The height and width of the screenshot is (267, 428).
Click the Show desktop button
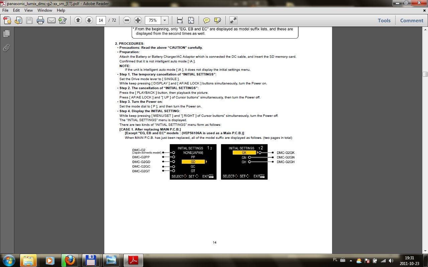[x=425, y=260]
